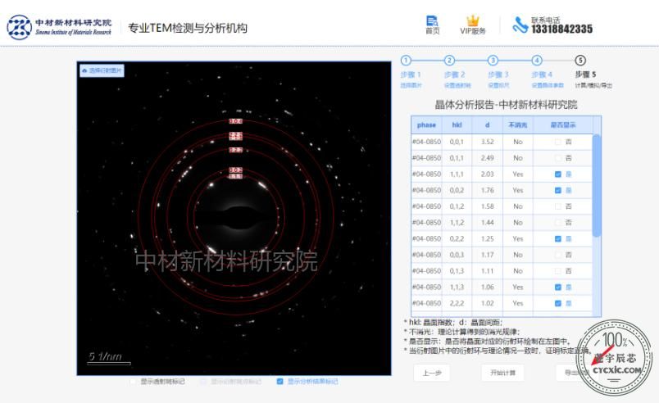
Task: Click the table's vertical scrollbar thumb
Action: 597,185
